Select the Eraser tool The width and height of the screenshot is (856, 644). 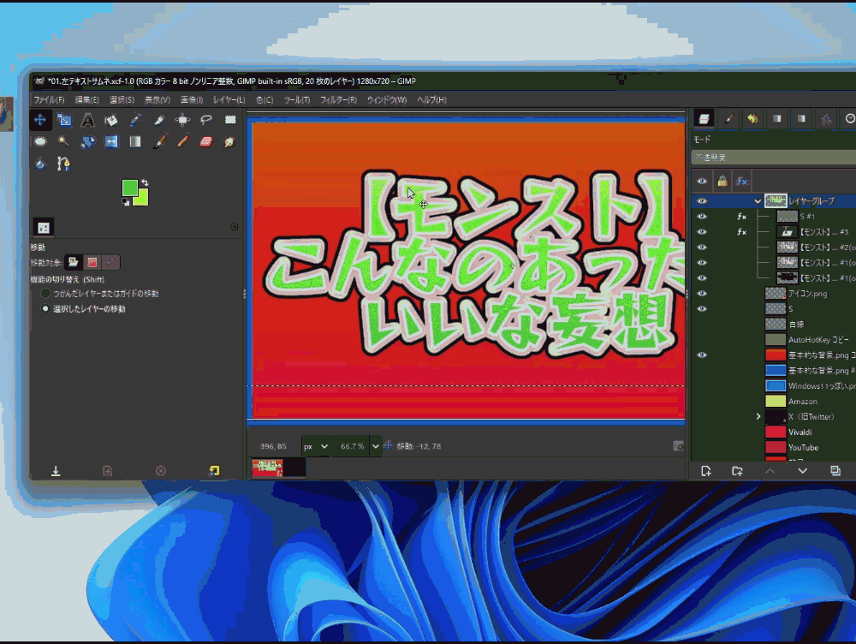point(205,141)
